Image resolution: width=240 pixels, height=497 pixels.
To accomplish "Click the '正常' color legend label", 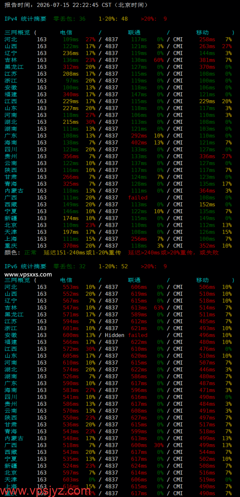I will [x=30, y=252].
